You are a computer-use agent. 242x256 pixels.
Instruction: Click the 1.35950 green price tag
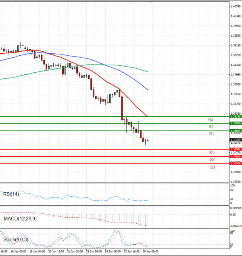click(236, 123)
